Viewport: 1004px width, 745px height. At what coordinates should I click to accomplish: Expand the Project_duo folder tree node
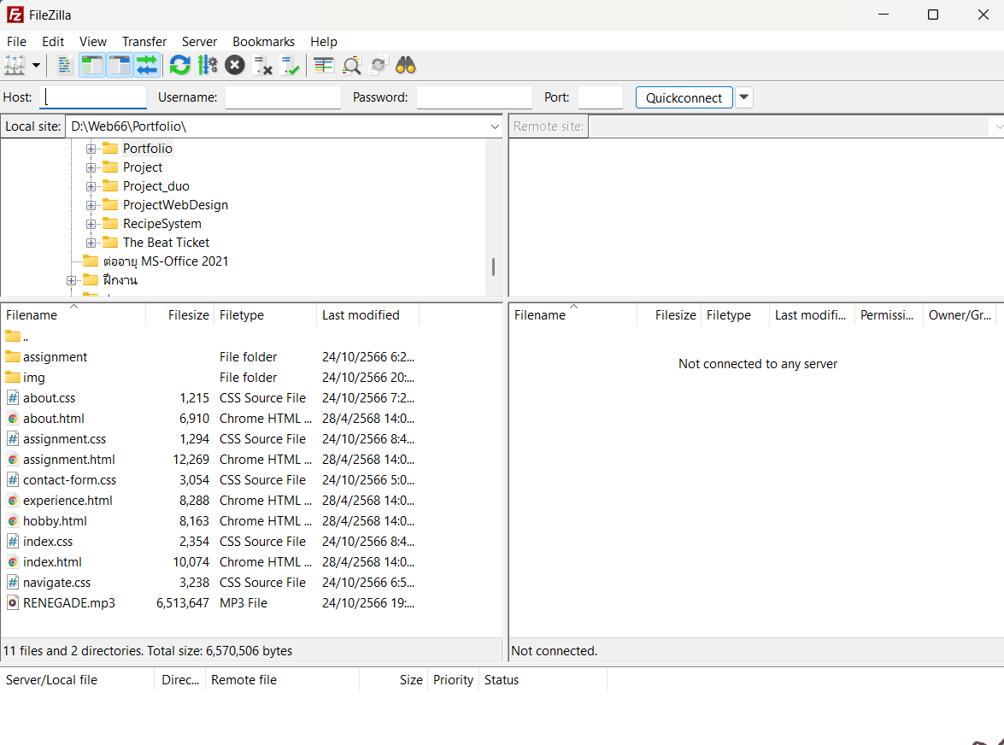(91, 186)
